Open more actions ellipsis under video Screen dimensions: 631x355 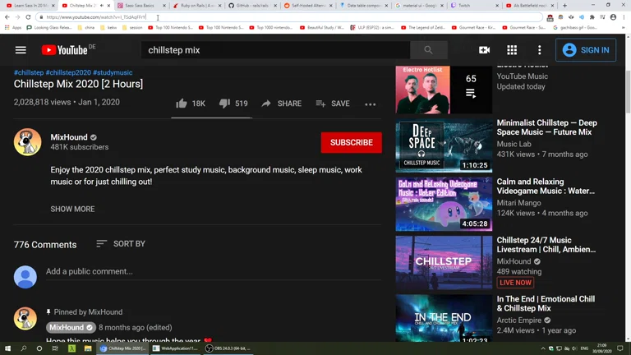(x=371, y=104)
